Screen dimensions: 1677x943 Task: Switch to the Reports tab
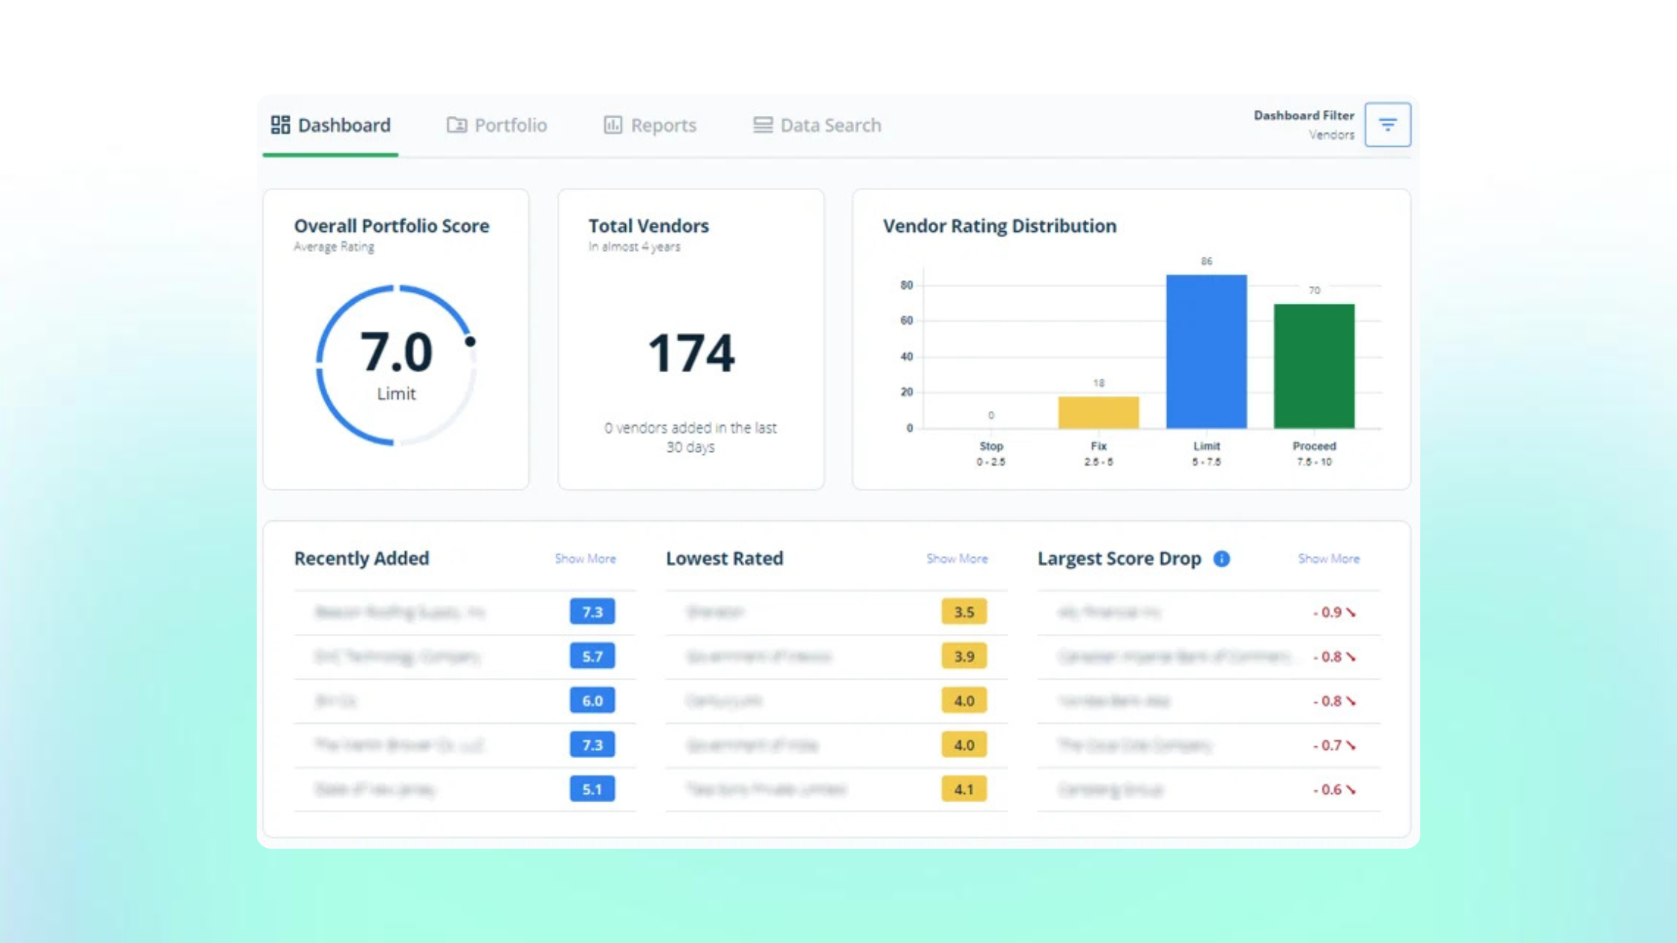click(650, 125)
